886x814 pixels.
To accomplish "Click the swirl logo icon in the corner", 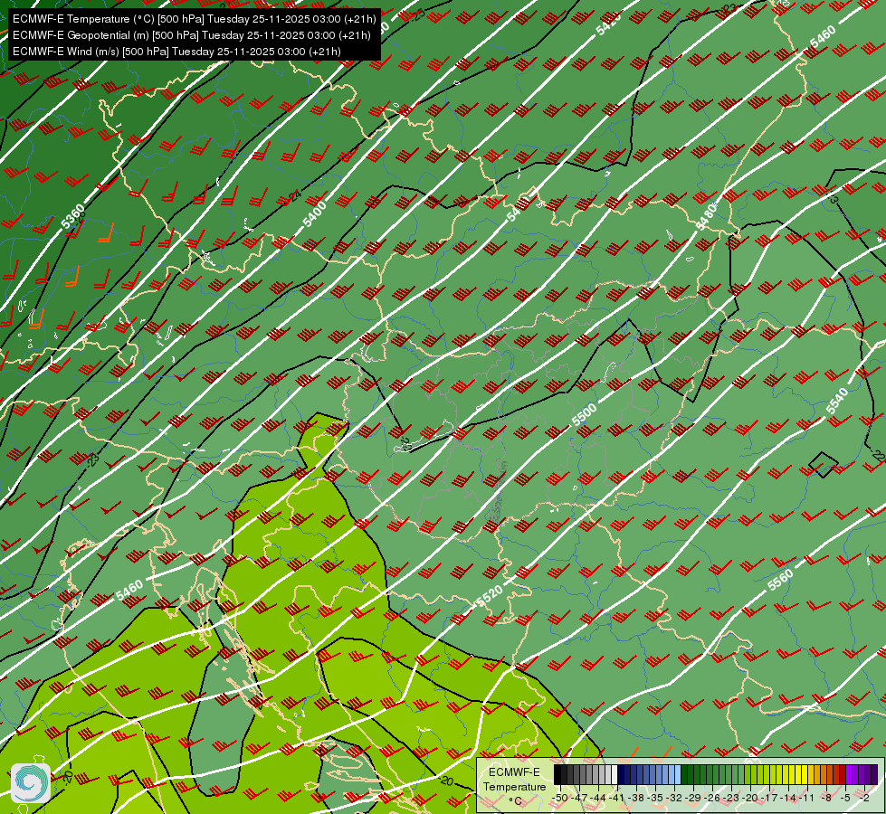I will tap(31, 782).
